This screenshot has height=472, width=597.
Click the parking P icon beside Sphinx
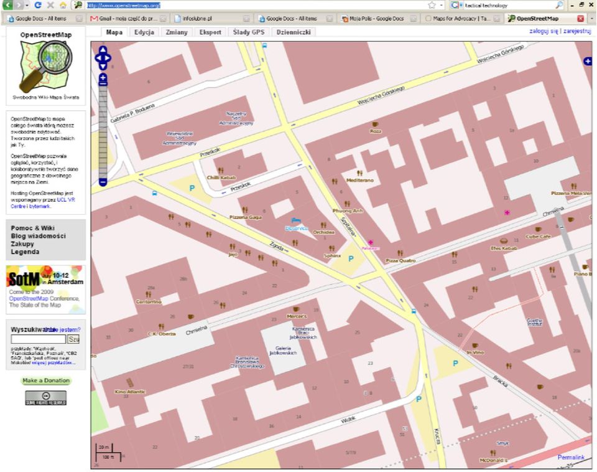[x=351, y=258]
